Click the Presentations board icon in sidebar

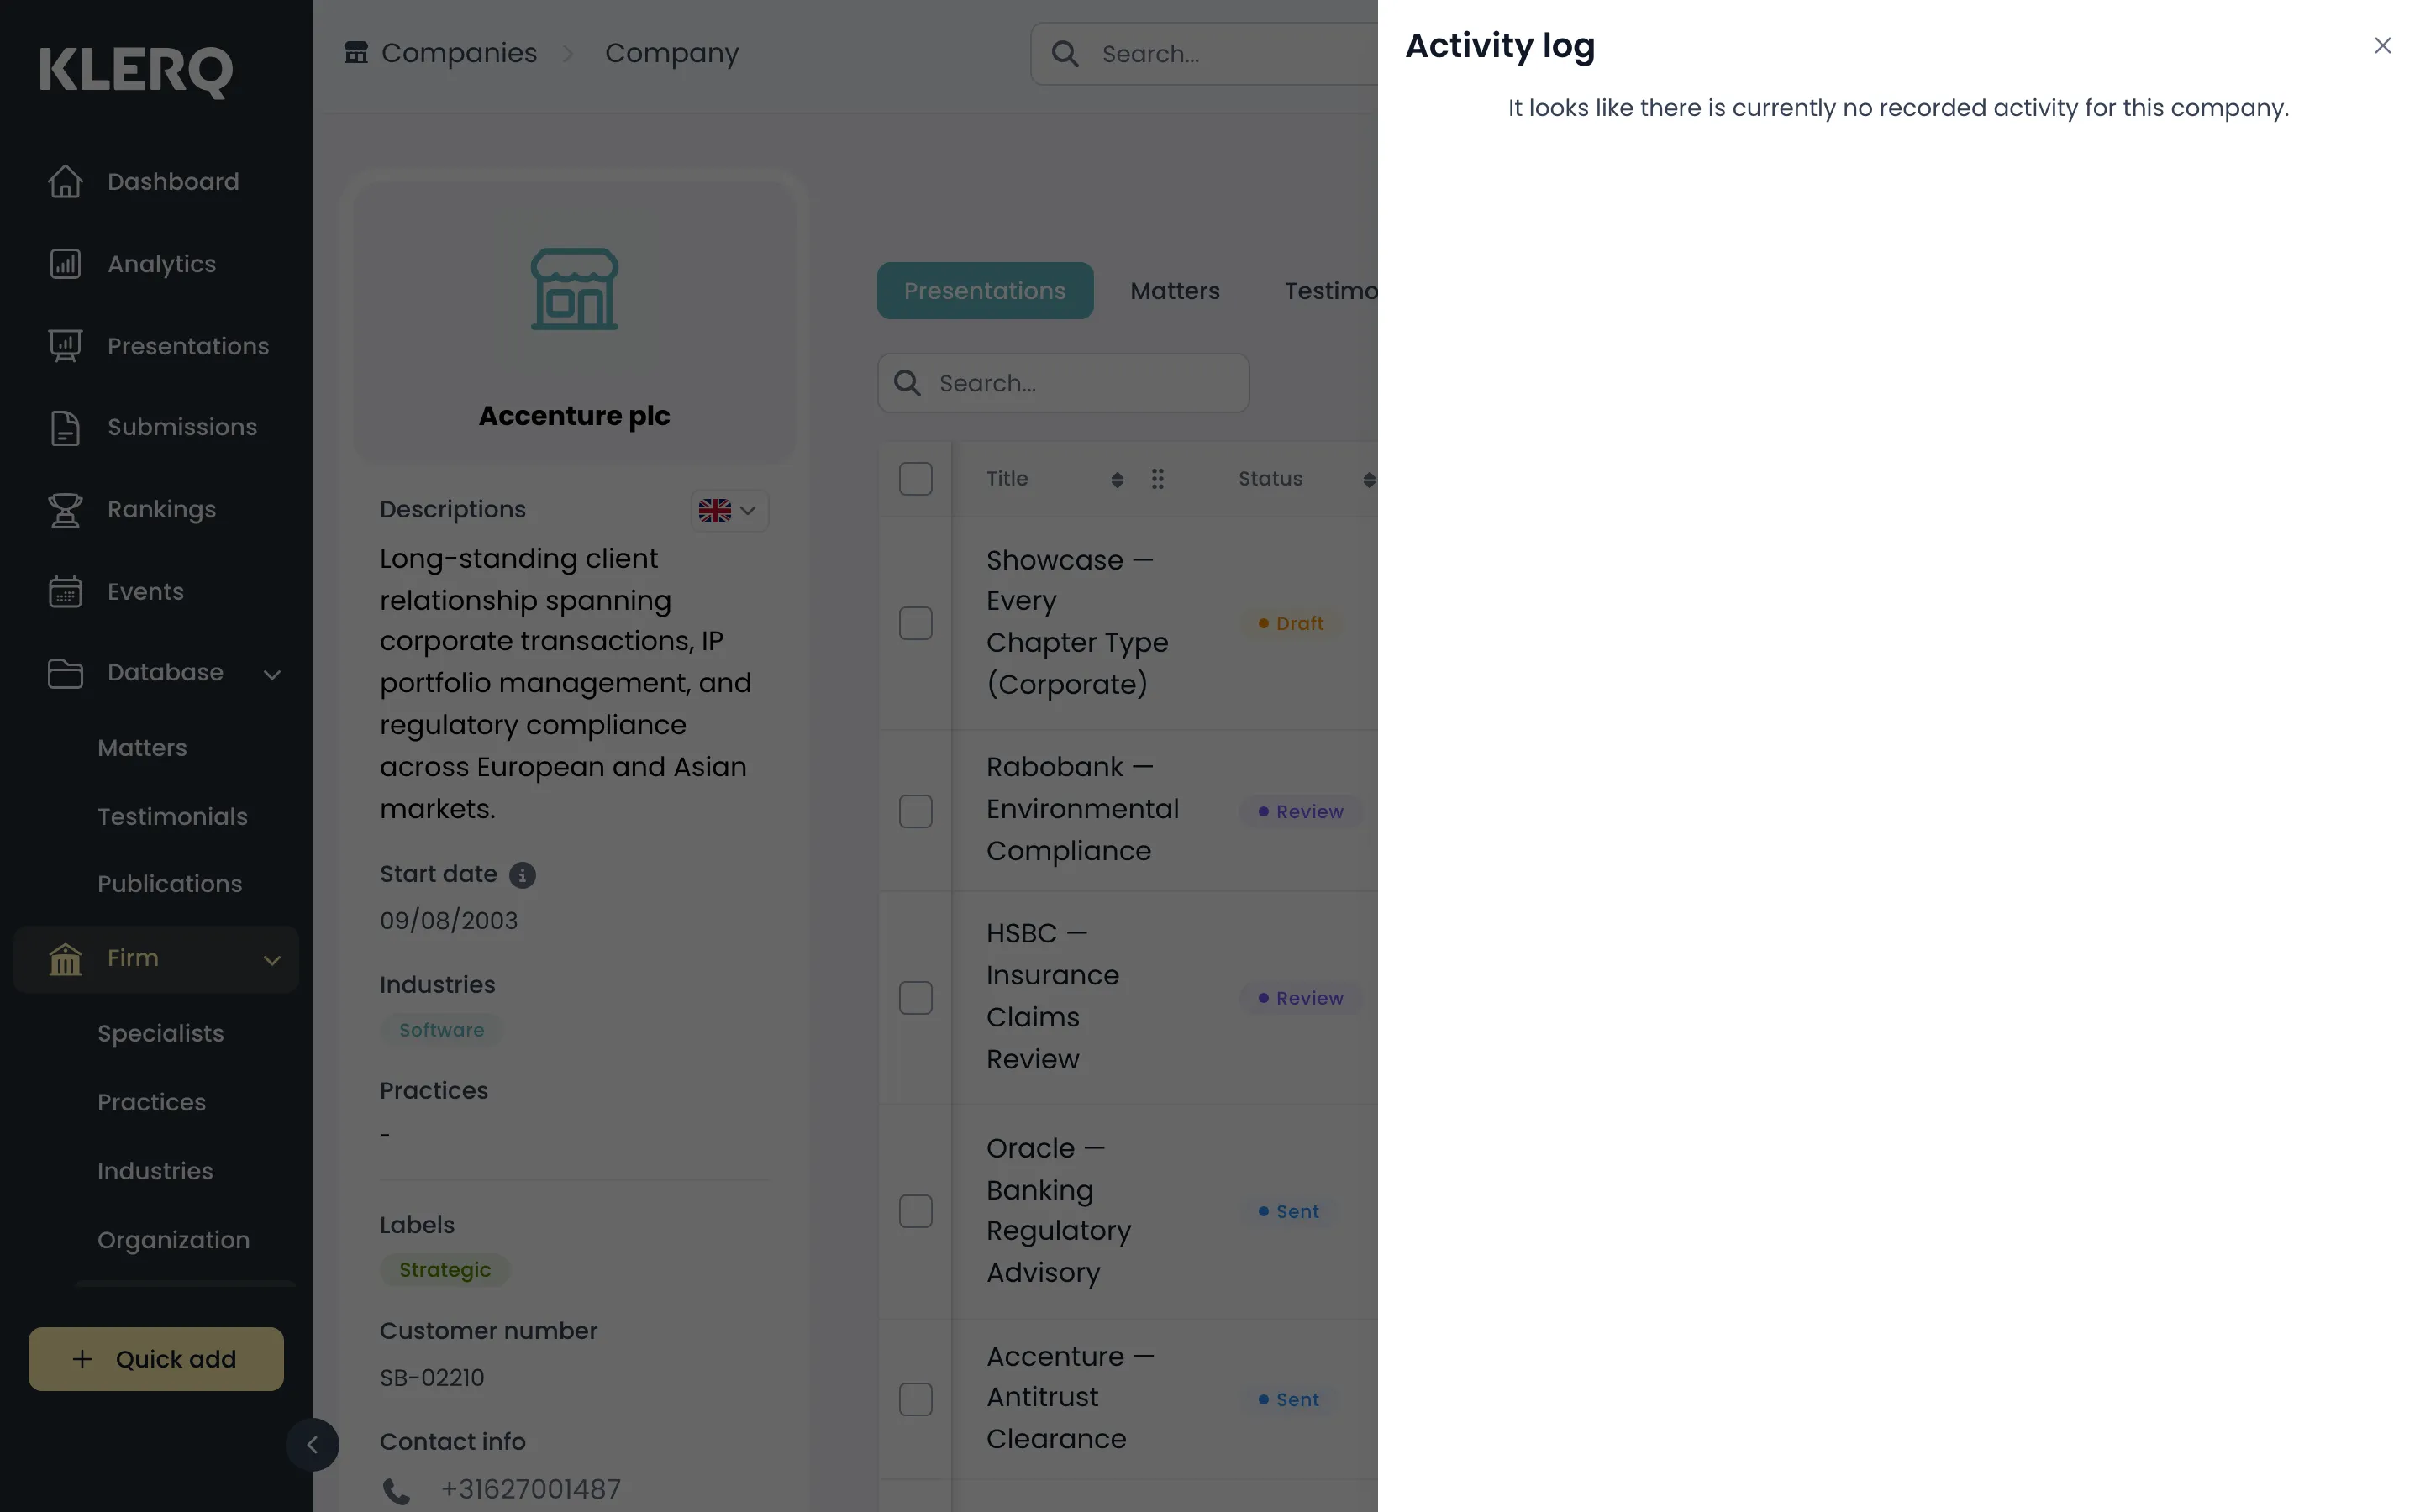(x=65, y=346)
